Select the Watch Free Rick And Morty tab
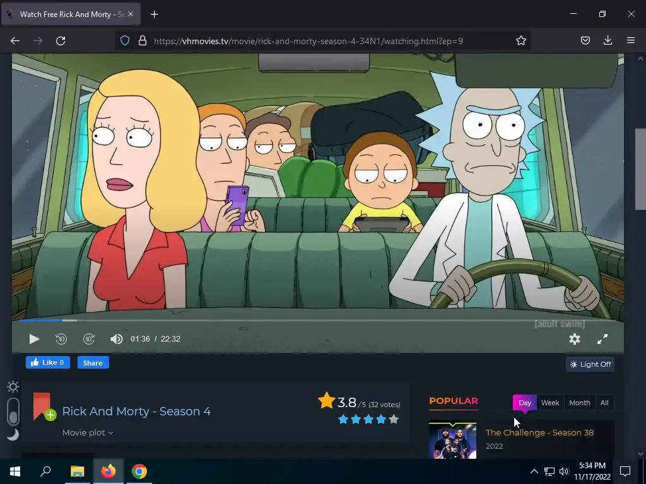 coord(71,14)
